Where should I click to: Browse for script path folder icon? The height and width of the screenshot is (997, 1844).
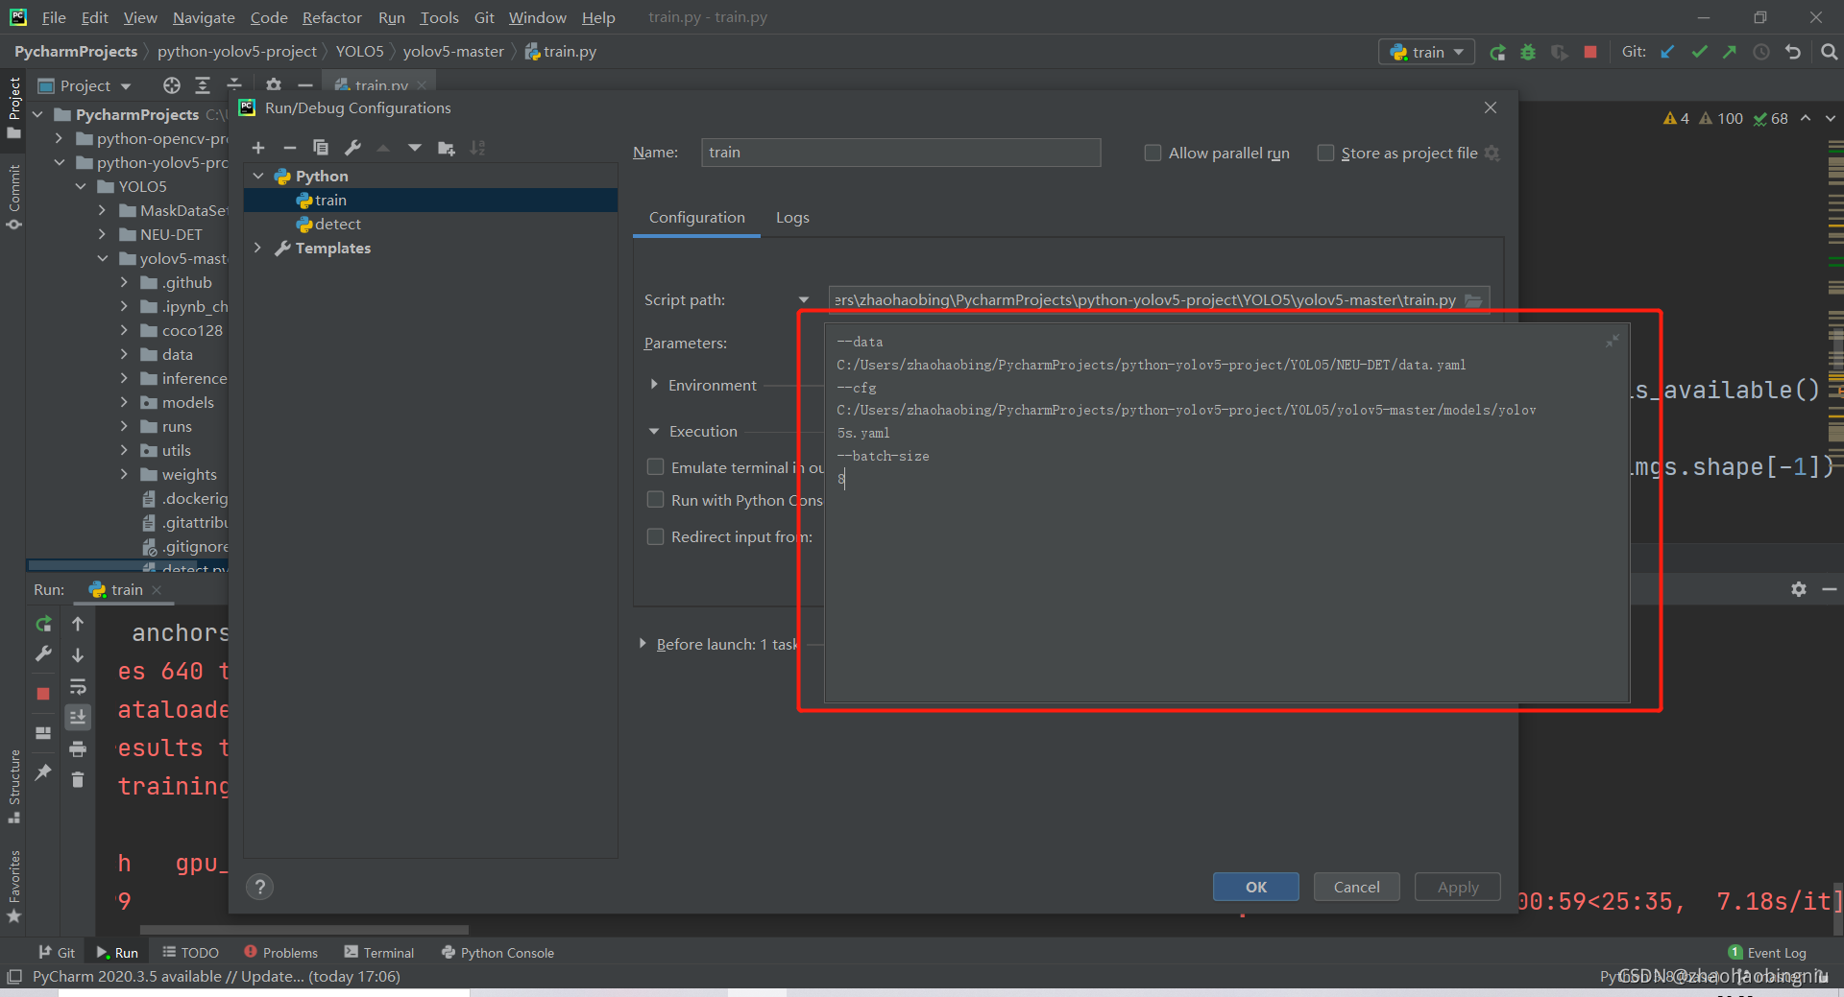[x=1473, y=300]
